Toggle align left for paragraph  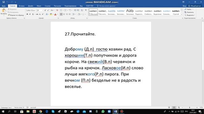pyautogui.click(x=61, y=14)
